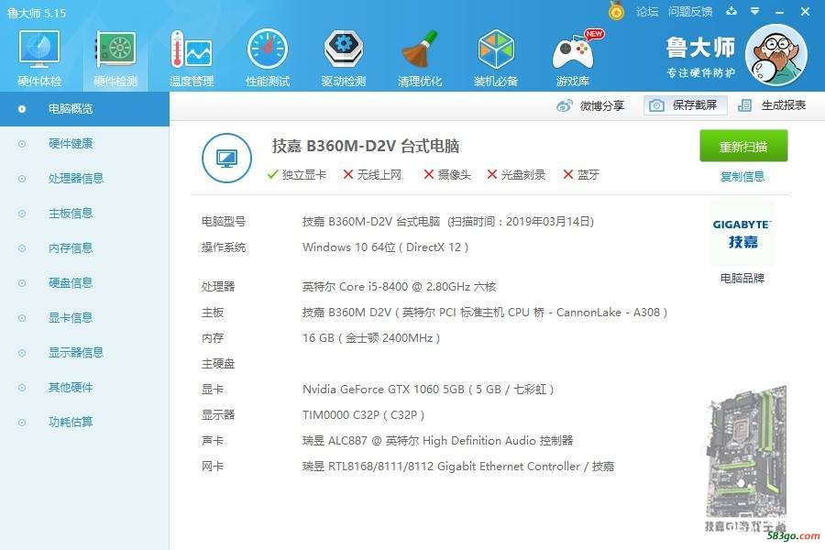Image resolution: width=825 pixels, height=550 pixels.
Task: Click the 电脑品牌 caption
Action: (x=742, y=278)
